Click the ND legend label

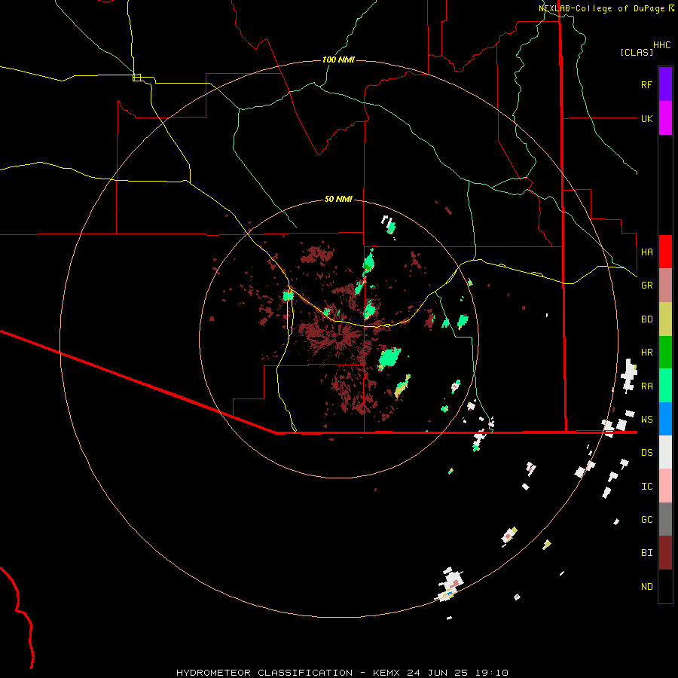coord(646,587)
